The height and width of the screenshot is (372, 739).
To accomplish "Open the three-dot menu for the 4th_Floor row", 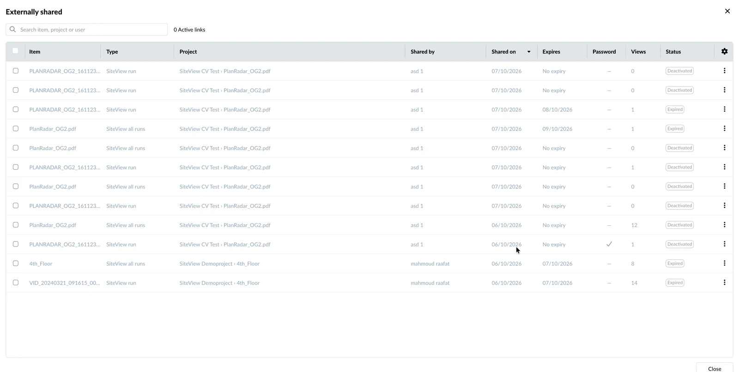I will coord(724,263).
